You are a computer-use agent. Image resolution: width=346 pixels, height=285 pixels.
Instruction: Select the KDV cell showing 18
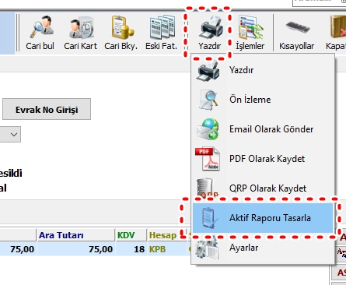131,249
